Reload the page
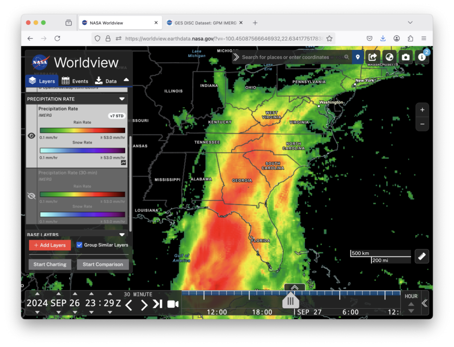Screen dimensions: 454x347 tap(57, 38)
